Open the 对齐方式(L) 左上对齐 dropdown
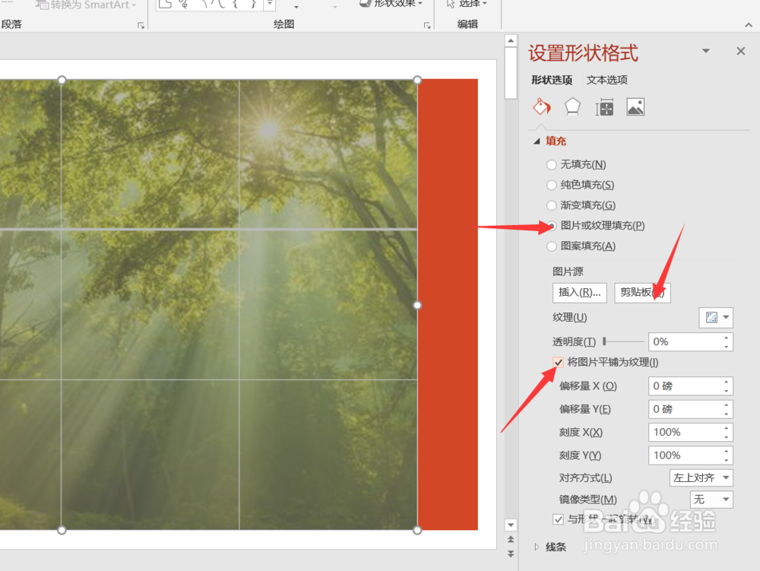Viewport: 760px width, 571px height. click(x=701, y=477)
